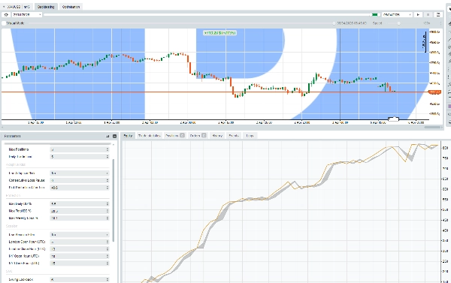Image resolution: width=451 pixels, height=283 pixels.
Task: Switch to the Backtesting tab
Action: 46,7
